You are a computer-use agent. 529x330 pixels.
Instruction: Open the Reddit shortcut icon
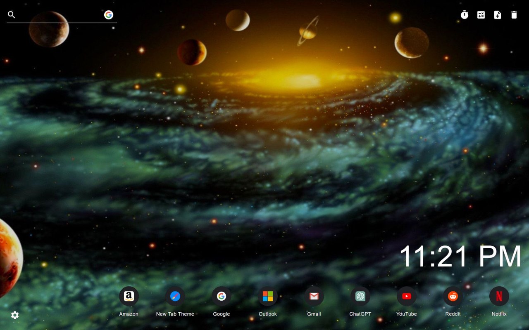(x=453, y=296)
